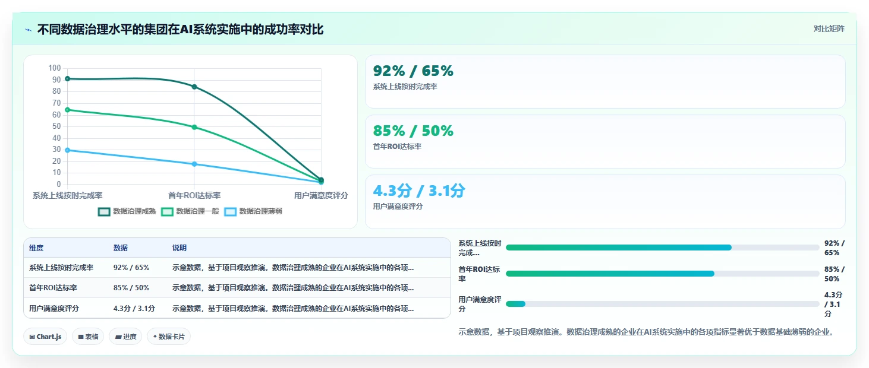The height and width of the screenshot is (368, 869).
Task: Click the 说明 table column header
Action: tap(180, 248)
